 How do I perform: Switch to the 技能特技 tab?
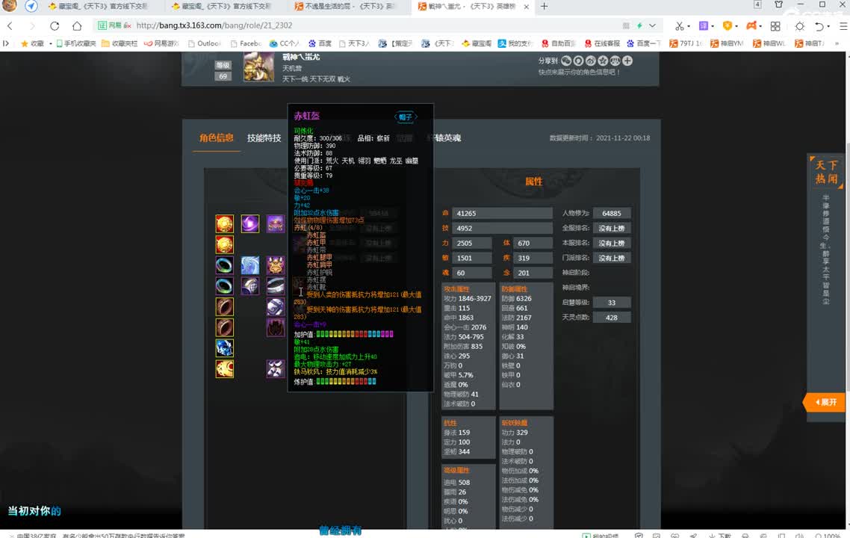(264, 138)
